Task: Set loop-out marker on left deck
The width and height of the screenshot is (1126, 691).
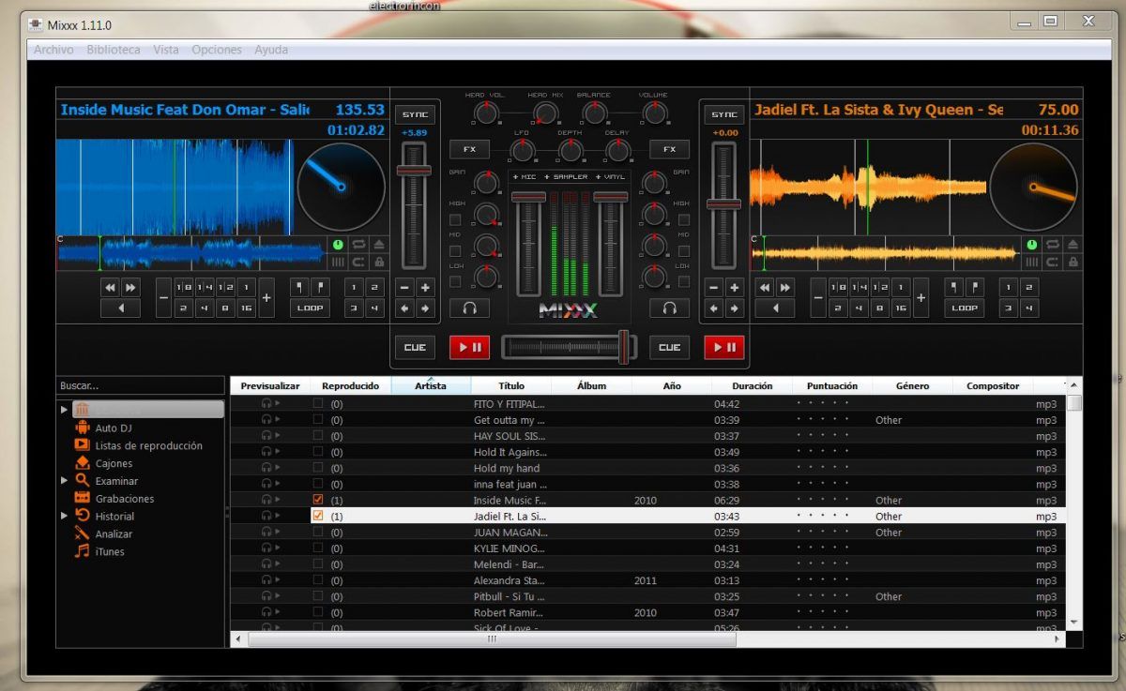Action: point(320,288)
